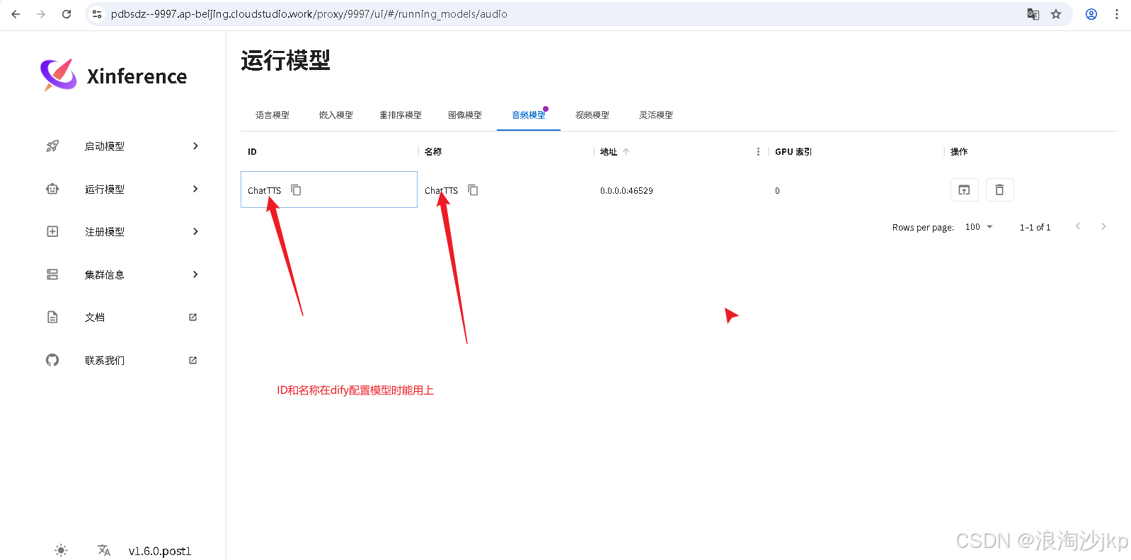Open the rows per page dropdown showing 100
Image resolution: width=1131 pixels, height=560 pixels.
(980, 227)
